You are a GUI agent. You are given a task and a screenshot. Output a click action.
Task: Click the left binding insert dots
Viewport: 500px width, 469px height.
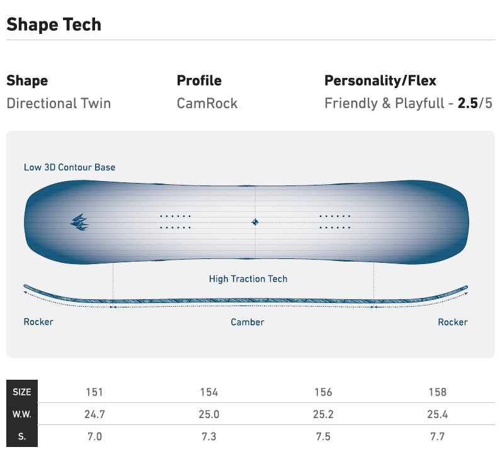coord(176,221)
